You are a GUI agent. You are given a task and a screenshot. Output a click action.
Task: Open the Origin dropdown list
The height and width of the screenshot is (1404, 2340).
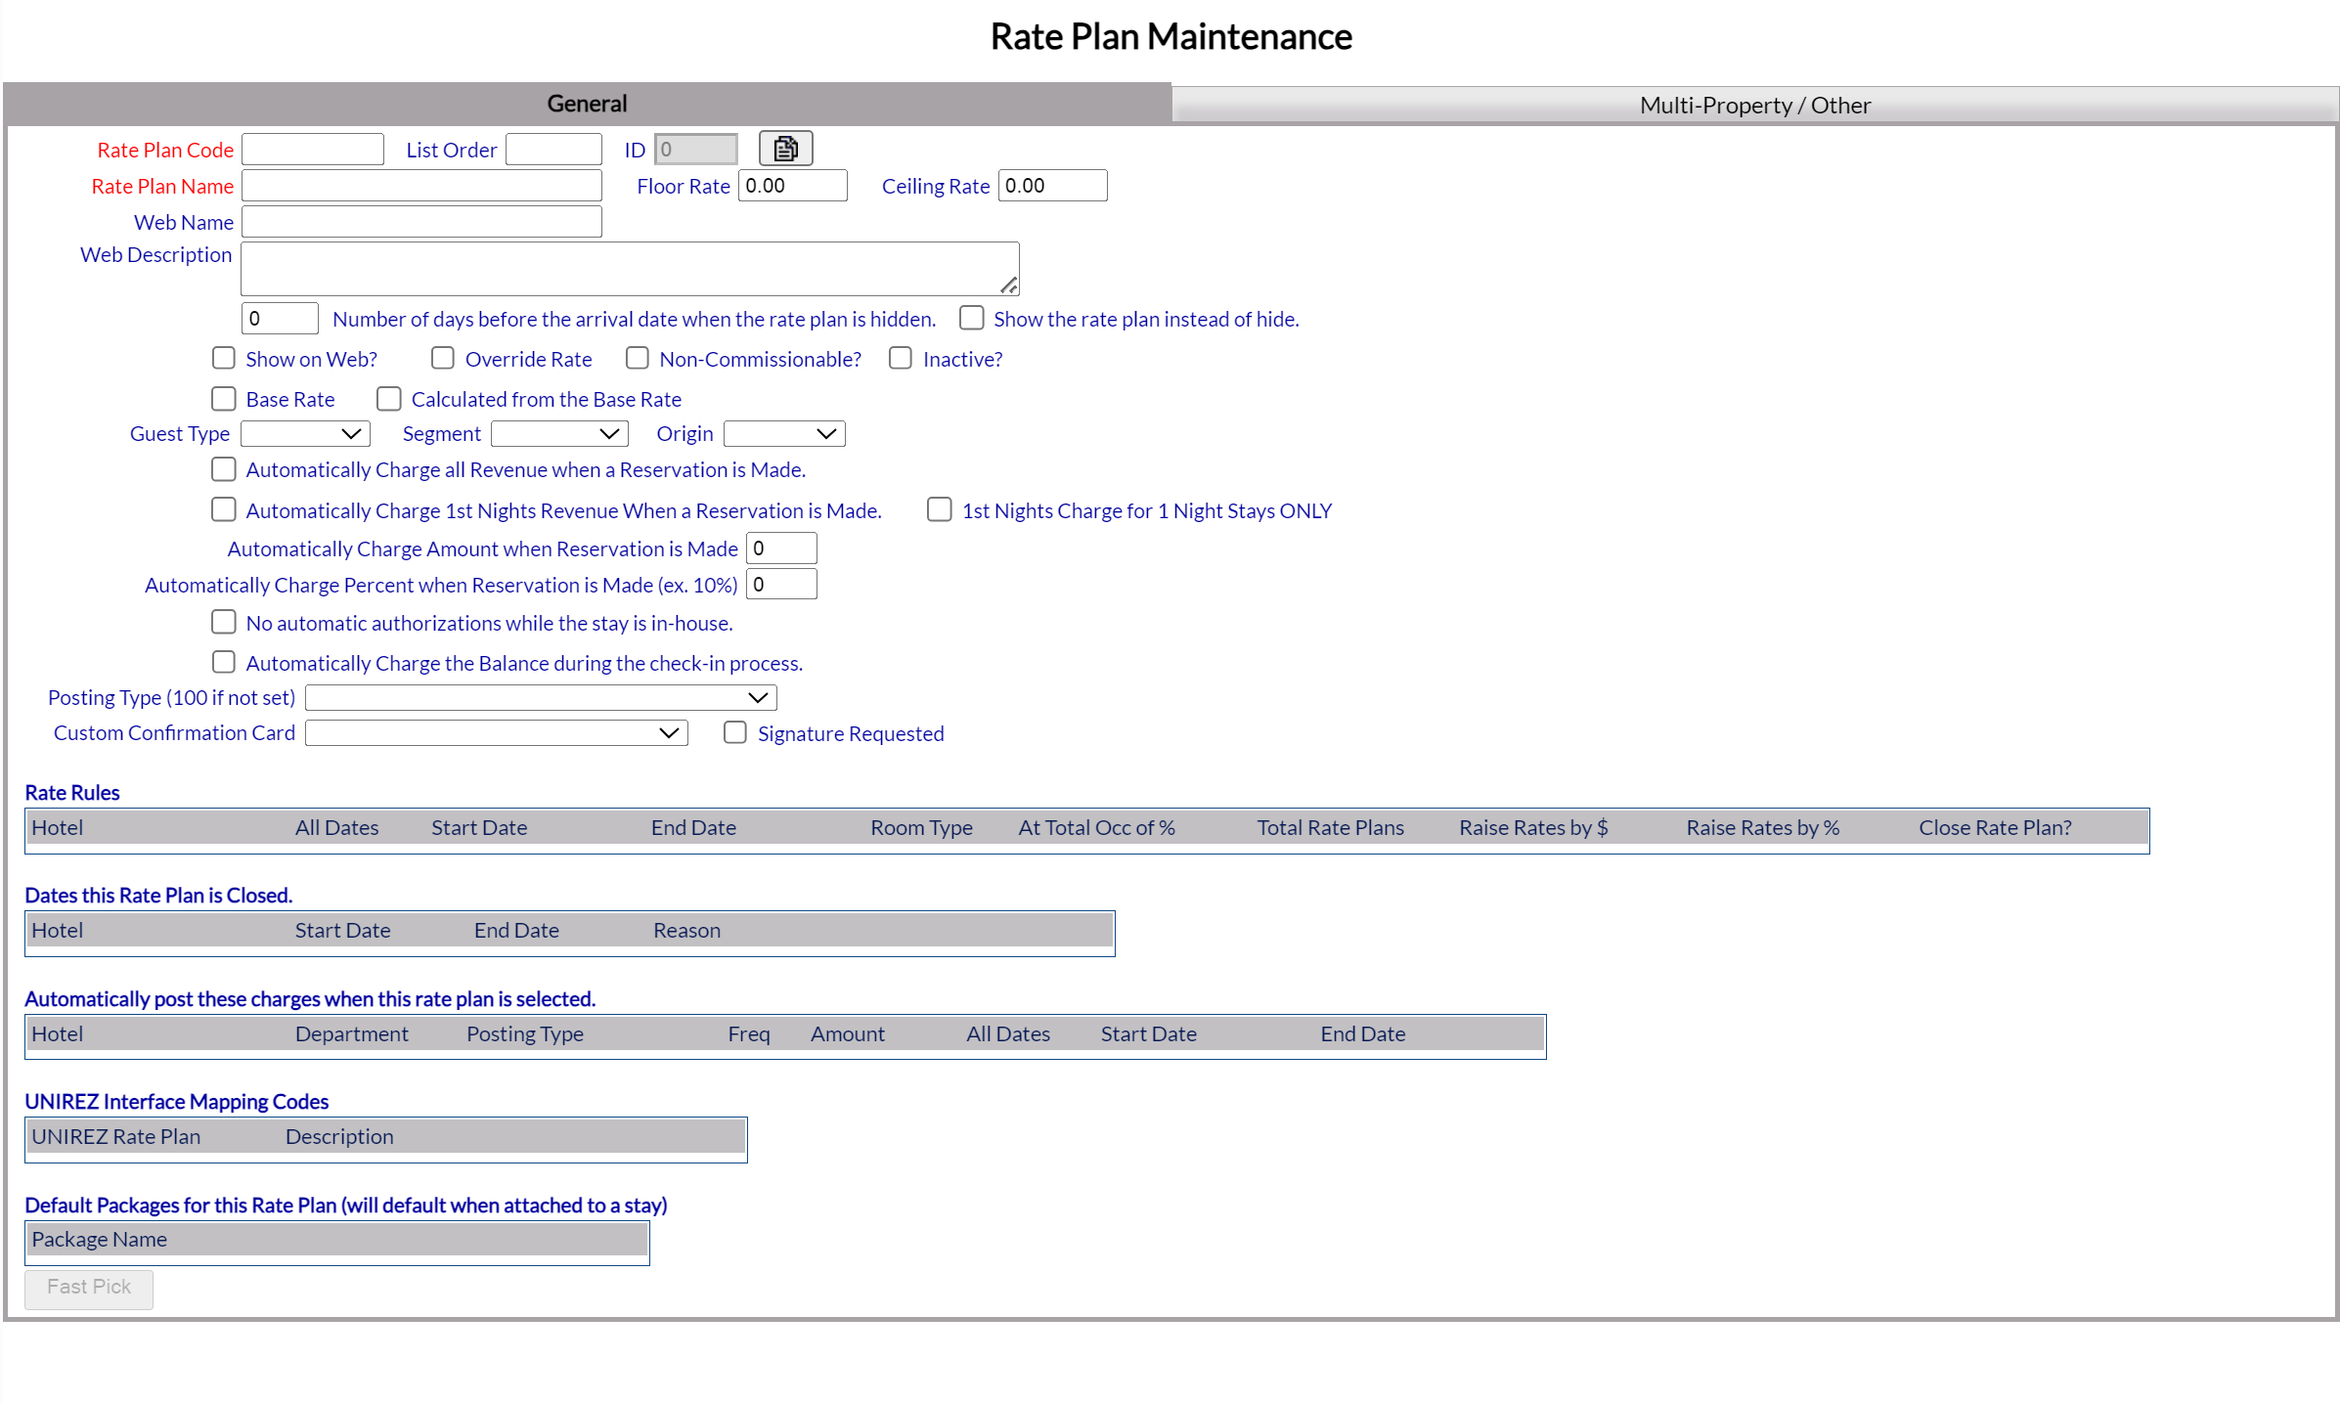pyautogui.click(x=784, y=434)
